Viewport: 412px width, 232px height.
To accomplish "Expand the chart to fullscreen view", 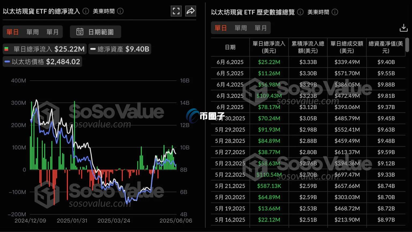I will pyautogui.click(x=176, y=11).
